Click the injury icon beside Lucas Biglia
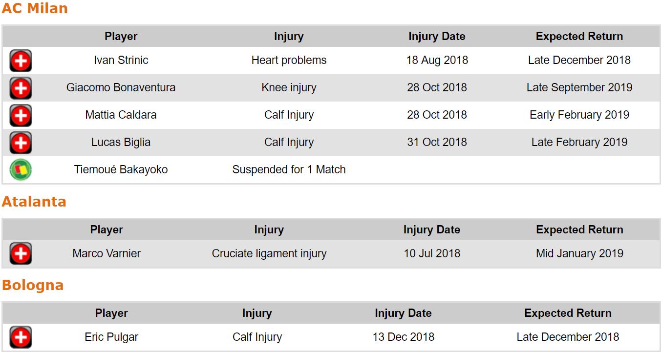 tap(21, 143)
